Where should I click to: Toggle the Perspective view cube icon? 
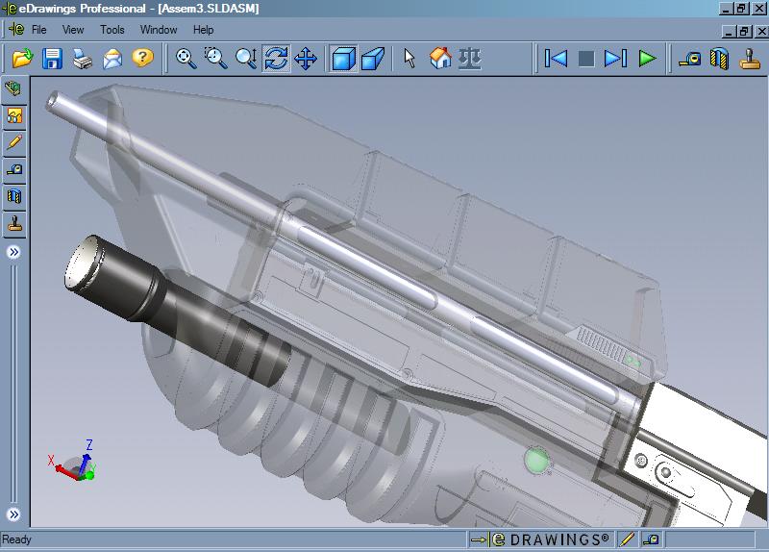pyautogui.click(x=372, y=59)
